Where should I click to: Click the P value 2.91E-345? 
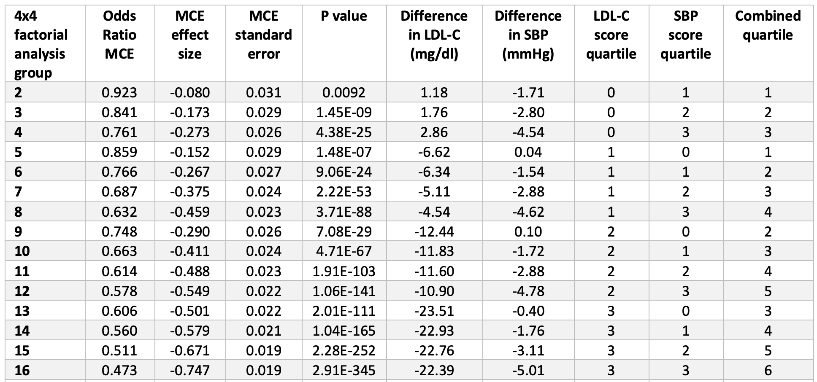point(344,370)
